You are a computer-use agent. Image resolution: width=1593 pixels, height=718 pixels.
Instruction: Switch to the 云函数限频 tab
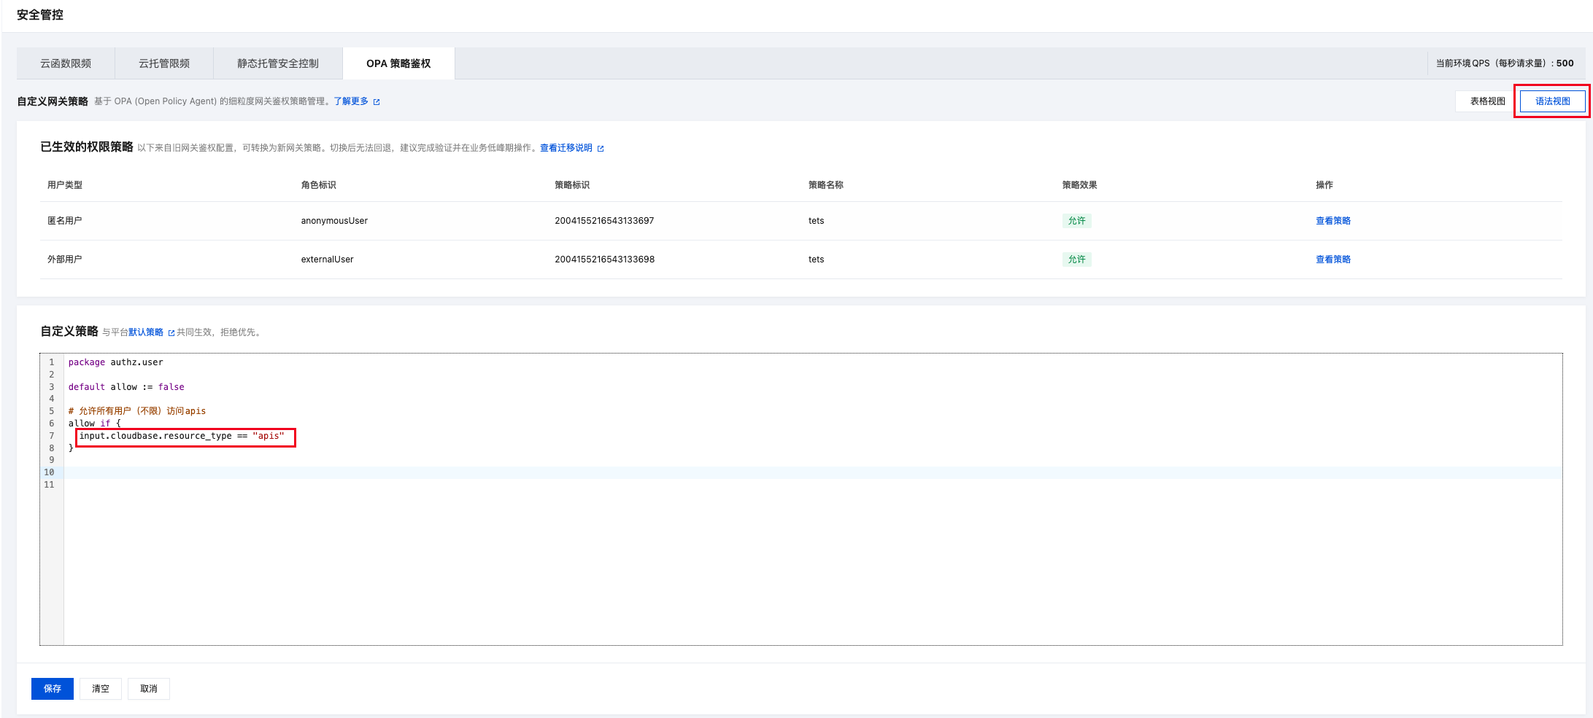click(66, 63)
